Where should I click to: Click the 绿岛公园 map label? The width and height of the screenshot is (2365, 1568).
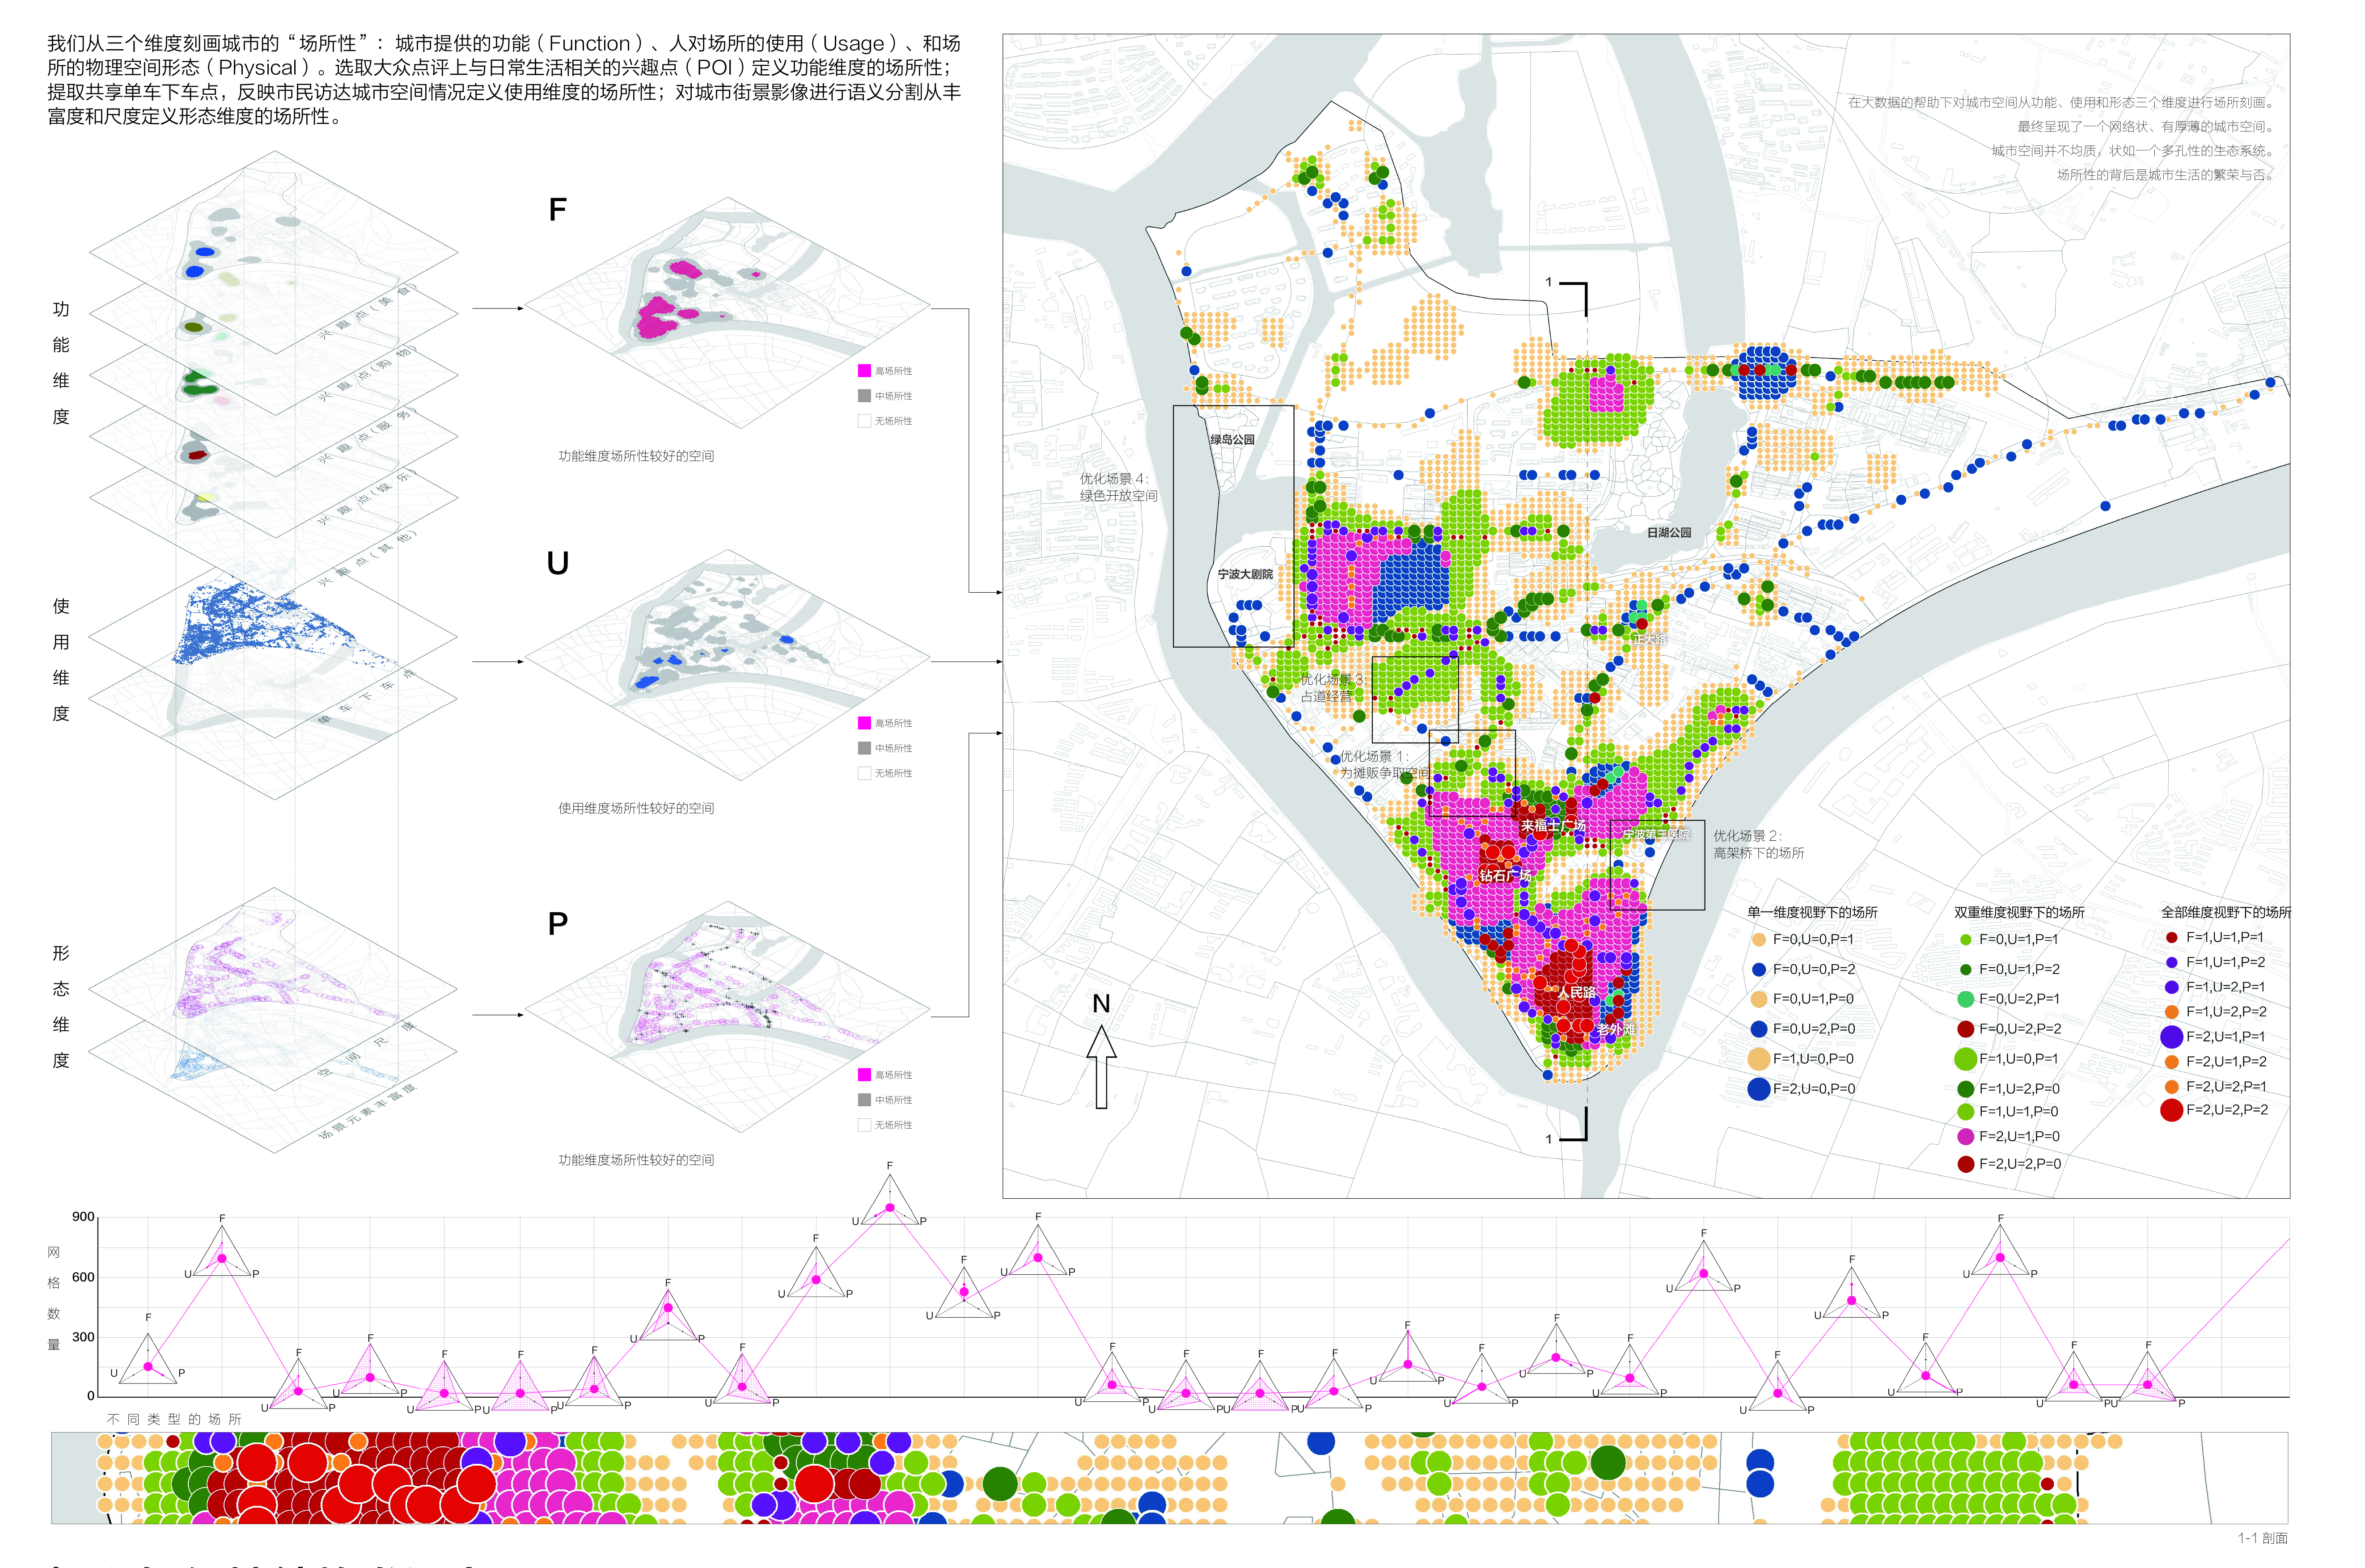point(1231,439)
